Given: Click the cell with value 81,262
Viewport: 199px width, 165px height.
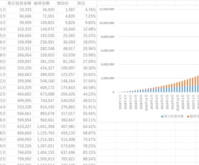Looking at the screenshot, I should pos(67,62).
